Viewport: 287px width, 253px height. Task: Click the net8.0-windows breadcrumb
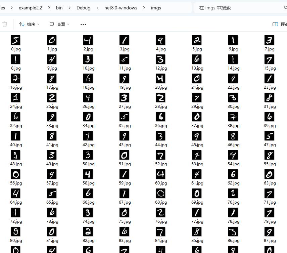point(121,8)
